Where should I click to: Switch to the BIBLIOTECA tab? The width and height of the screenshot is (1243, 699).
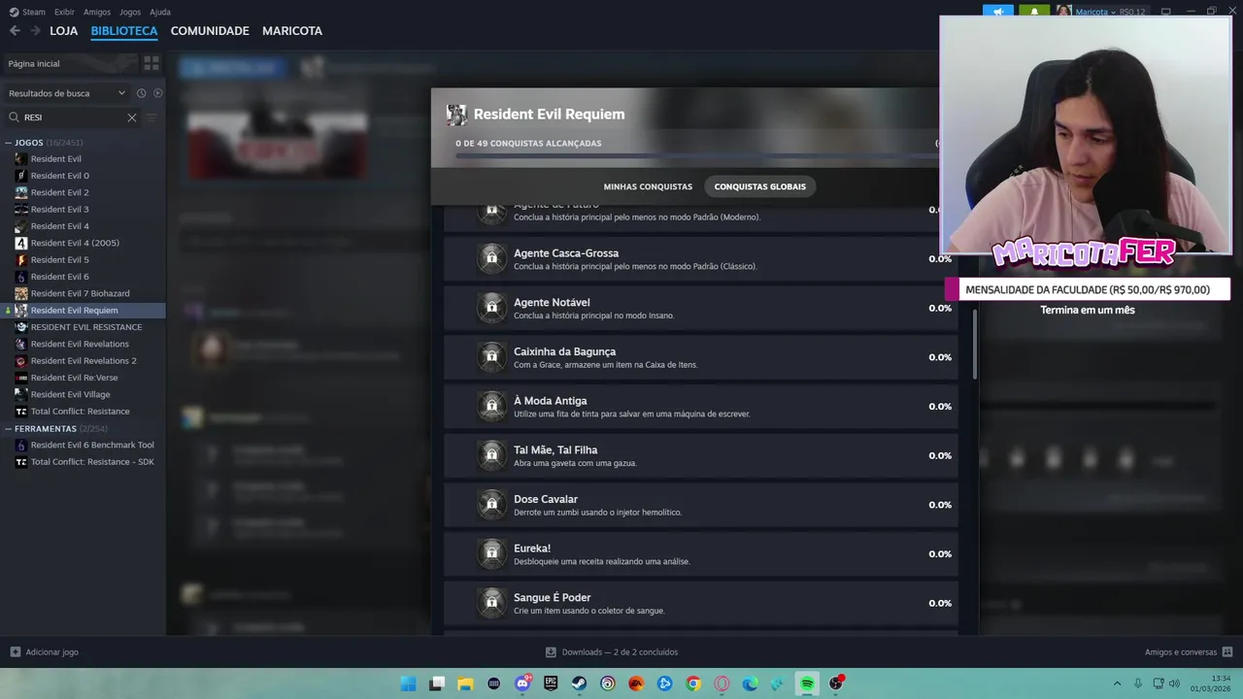124,31
